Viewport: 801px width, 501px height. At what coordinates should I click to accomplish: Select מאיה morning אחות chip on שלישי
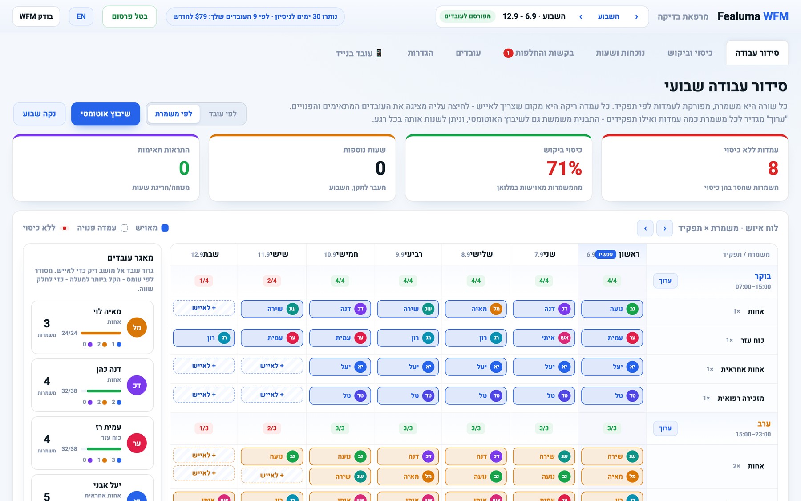pos(476,309)
